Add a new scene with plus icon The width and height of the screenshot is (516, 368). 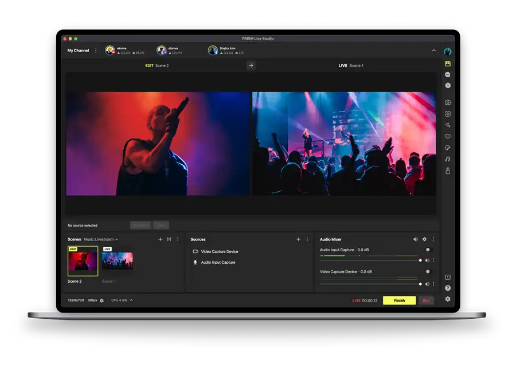160,239
